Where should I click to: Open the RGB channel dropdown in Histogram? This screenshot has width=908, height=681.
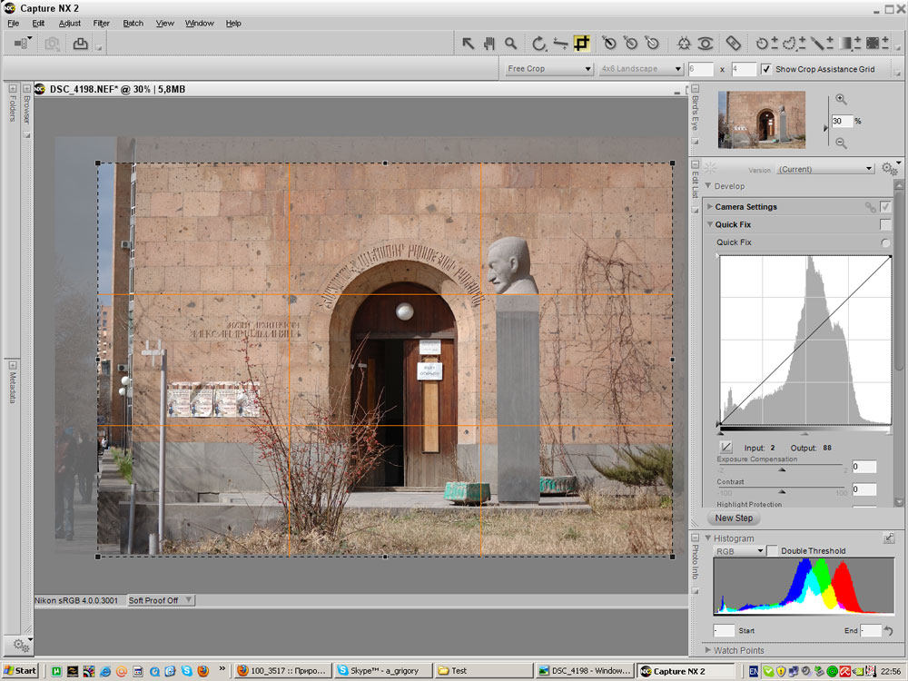pos(739,551)
